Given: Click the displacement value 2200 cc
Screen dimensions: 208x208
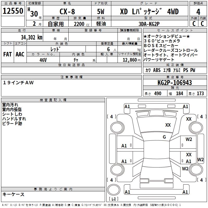Looking at the screenshot, I should pyautogui.click(x=82, y=24).
